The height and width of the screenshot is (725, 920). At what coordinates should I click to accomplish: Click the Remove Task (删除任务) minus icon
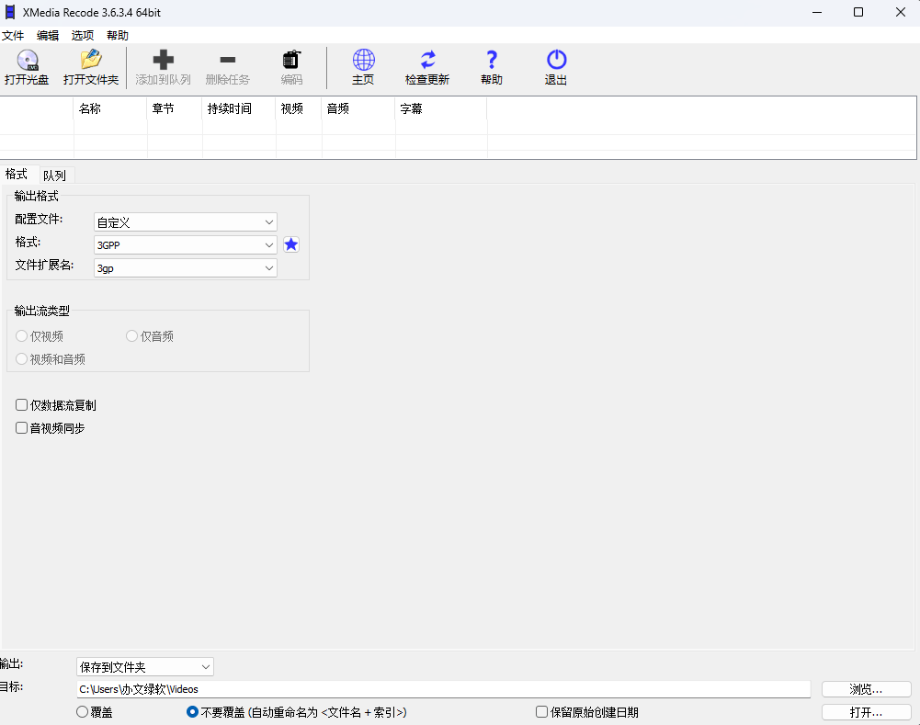click(x=228, y=60)
